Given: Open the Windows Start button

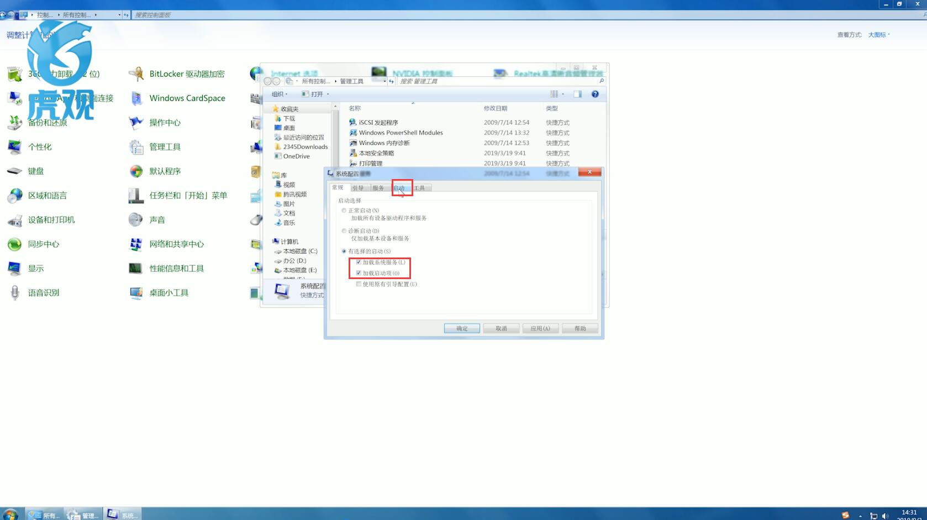Looking at the screenshot, I should (x=10, y=514).
